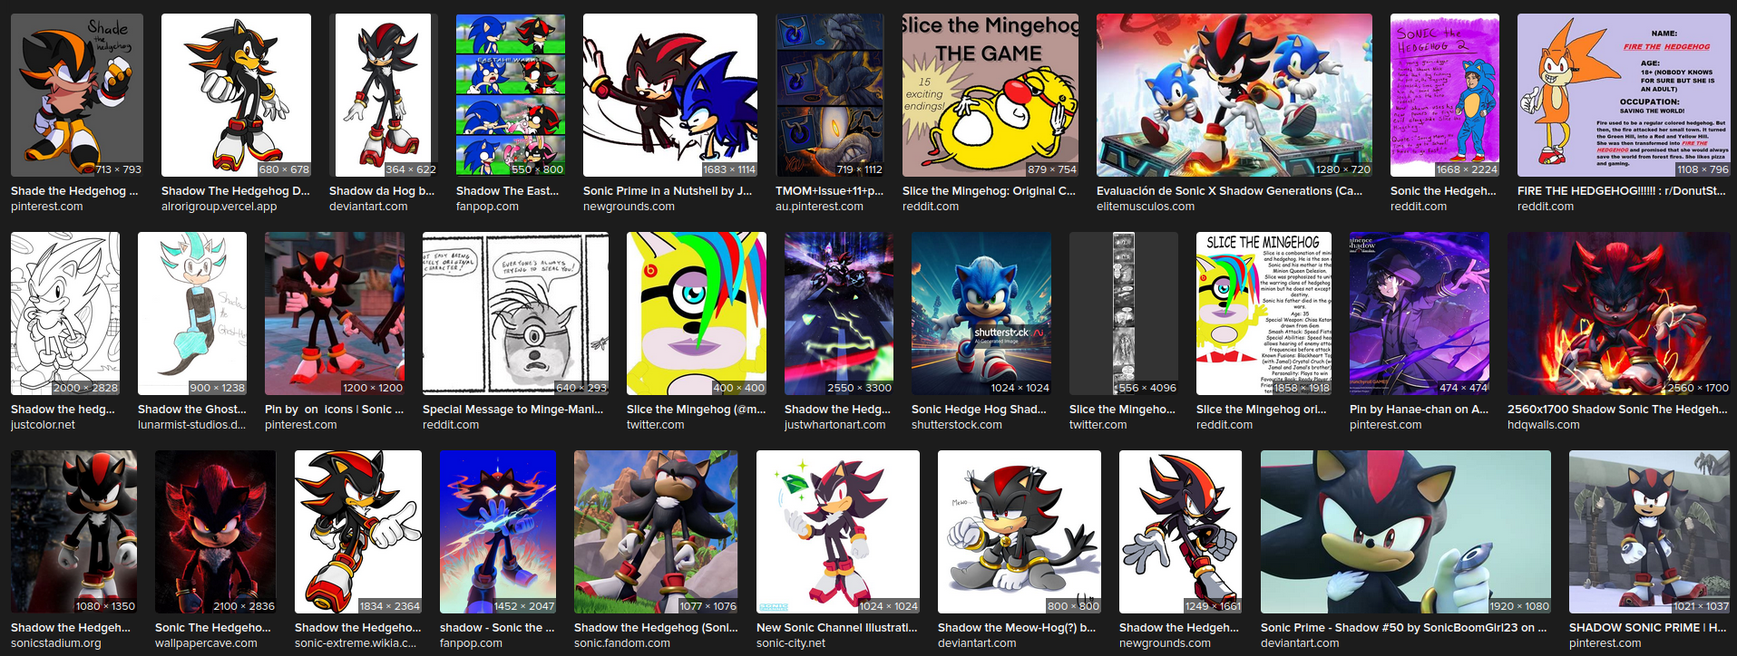1737x656 pixels.
Task: Open Sonic the Hedgehog 2 handwritten image
Action: [x=1445, y=95]
